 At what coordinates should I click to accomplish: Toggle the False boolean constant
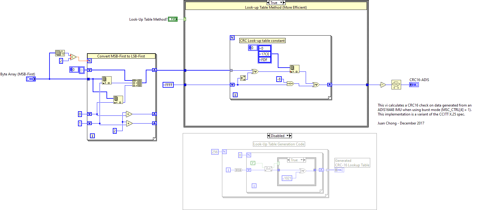click(x=253, y=163)
